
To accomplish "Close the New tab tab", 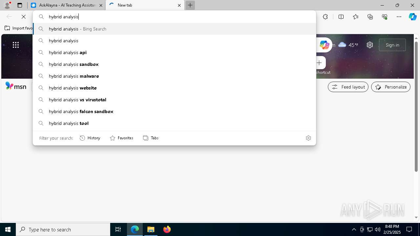I will 179,5.
